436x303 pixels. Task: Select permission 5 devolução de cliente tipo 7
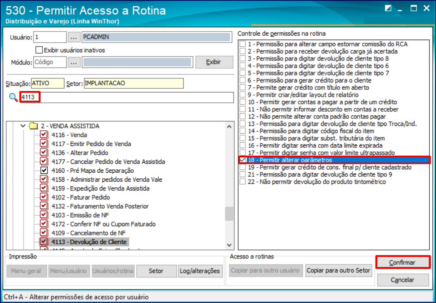pos(318,73)
